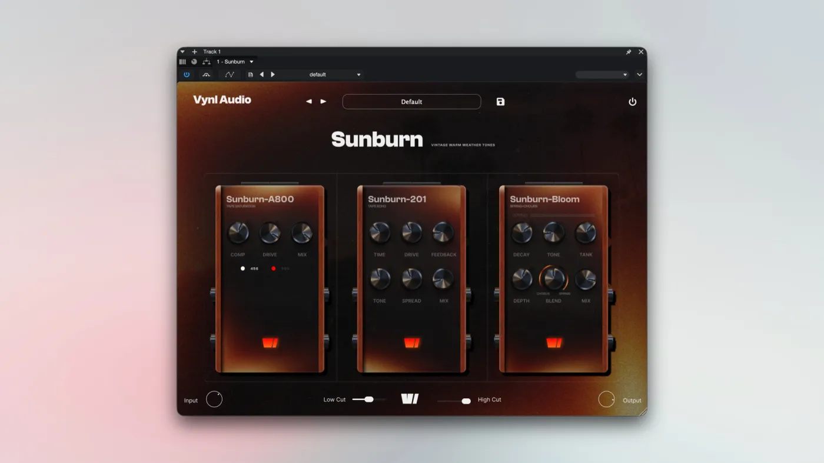Click the Low Cut slider handle
Viewport: 824px width, 463px height.
369,399
